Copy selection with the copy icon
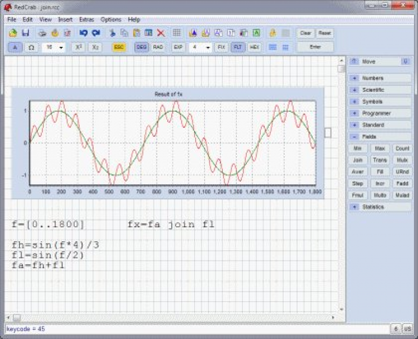 124,33
